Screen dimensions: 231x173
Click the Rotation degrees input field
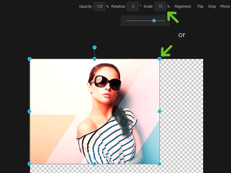[x=133, y=7]
